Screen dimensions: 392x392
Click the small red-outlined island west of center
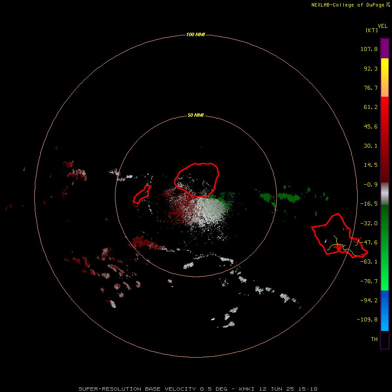[142, 195]
